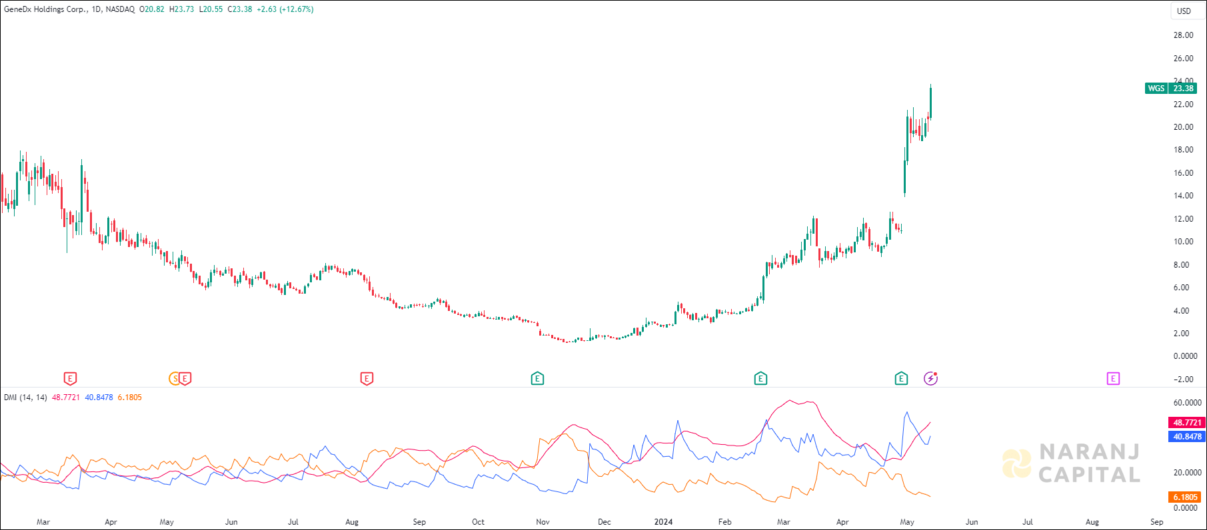Viewport: 1207px width, 530px height.
Task: Click the high value H23.73
Action: point(182,9)
